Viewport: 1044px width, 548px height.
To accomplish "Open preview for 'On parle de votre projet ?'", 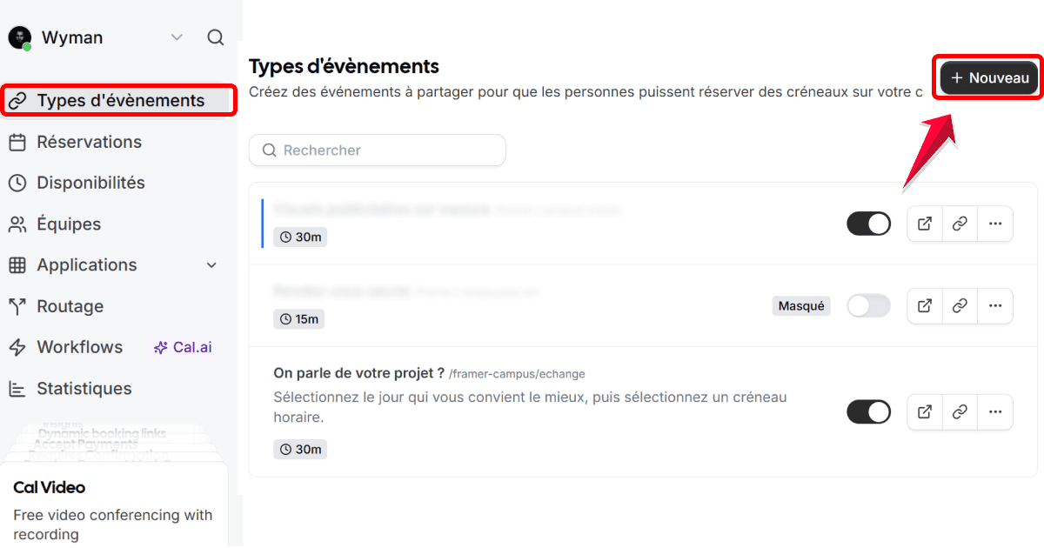I will point(924,411).
